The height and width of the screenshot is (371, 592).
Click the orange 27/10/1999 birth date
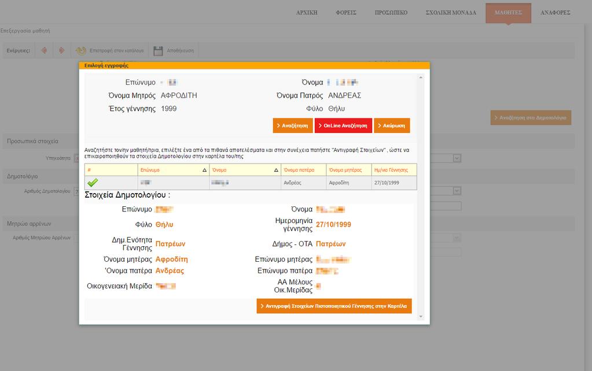(x=333, y=224)
